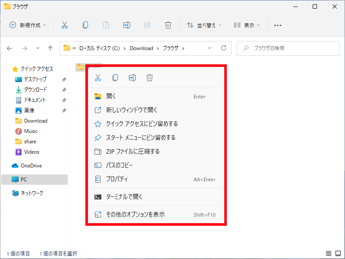Click the pin icon next to デスクトップ
The width and height of the screenshot is (345, 259).
(x=64, y=79)
